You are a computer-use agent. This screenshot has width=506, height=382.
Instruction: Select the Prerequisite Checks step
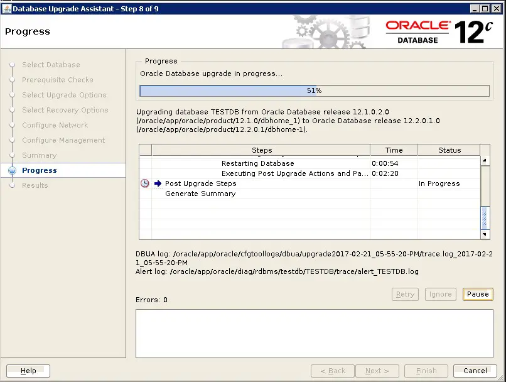click(57, 80)
